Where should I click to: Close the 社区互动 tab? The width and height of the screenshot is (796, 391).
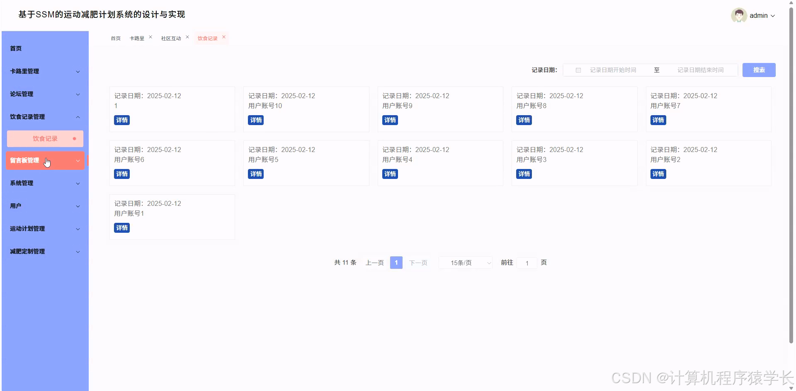(x=187, y=36)
